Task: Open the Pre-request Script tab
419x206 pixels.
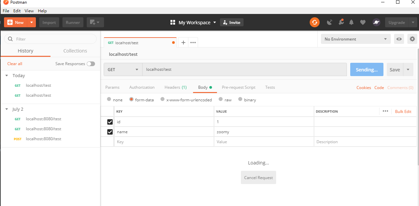Action: coord(239,87)
